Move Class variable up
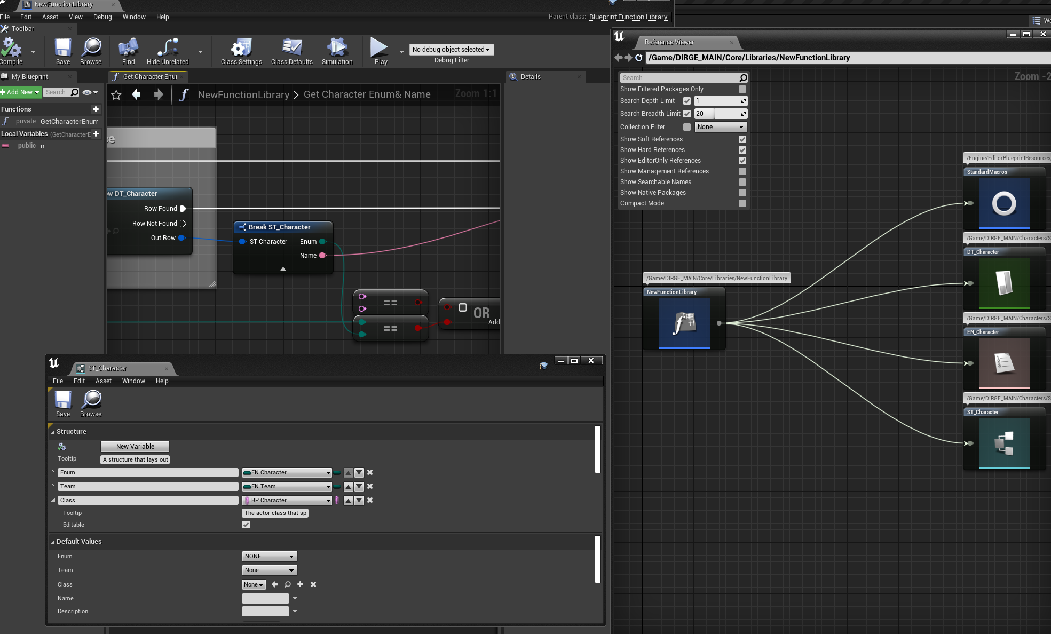 (348, 500)
